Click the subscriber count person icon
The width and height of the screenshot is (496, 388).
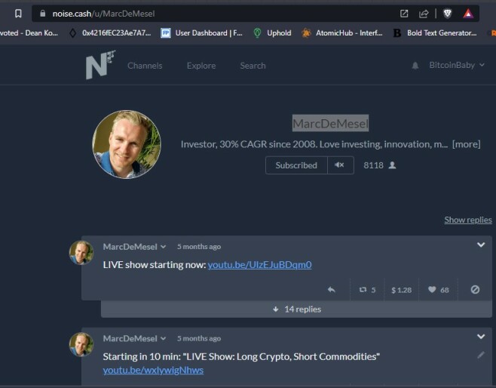[x=392, y=165]
